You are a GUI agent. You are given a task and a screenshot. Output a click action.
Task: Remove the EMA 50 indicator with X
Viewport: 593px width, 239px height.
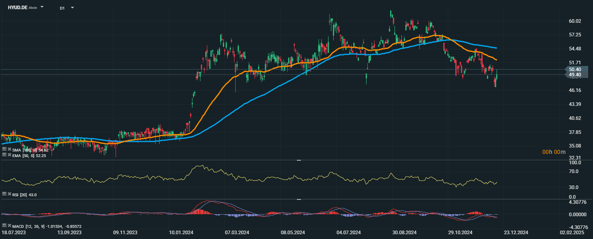(9, 154)
